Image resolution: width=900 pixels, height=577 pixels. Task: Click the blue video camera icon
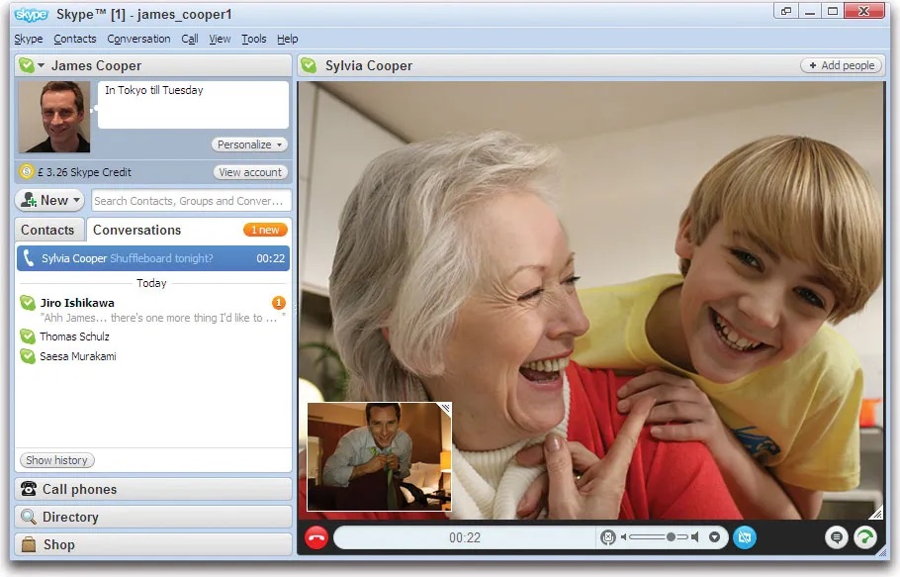(746, 537)
